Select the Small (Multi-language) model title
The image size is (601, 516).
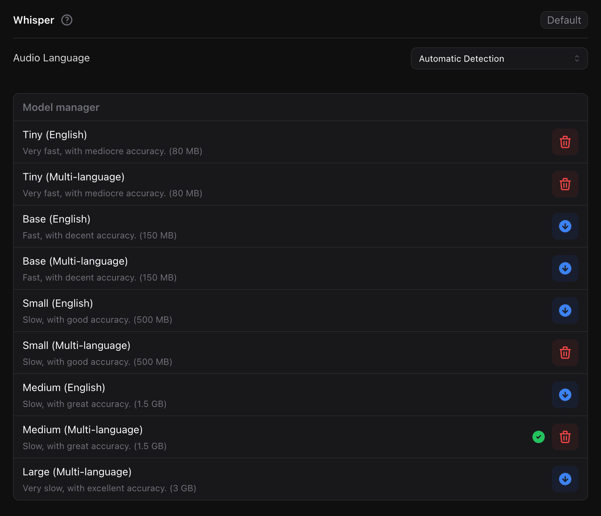click(x=76, y=345)
